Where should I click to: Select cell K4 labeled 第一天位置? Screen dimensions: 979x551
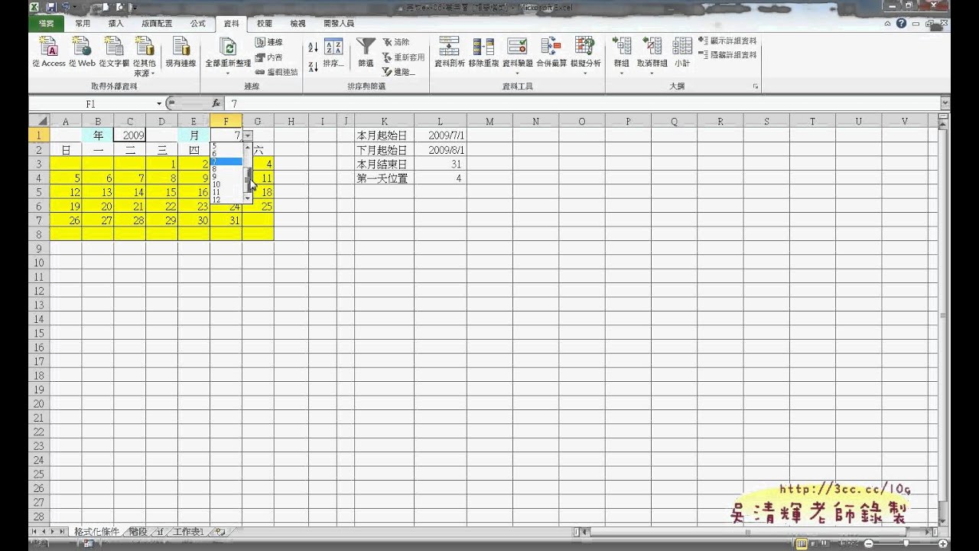(385, 178)
